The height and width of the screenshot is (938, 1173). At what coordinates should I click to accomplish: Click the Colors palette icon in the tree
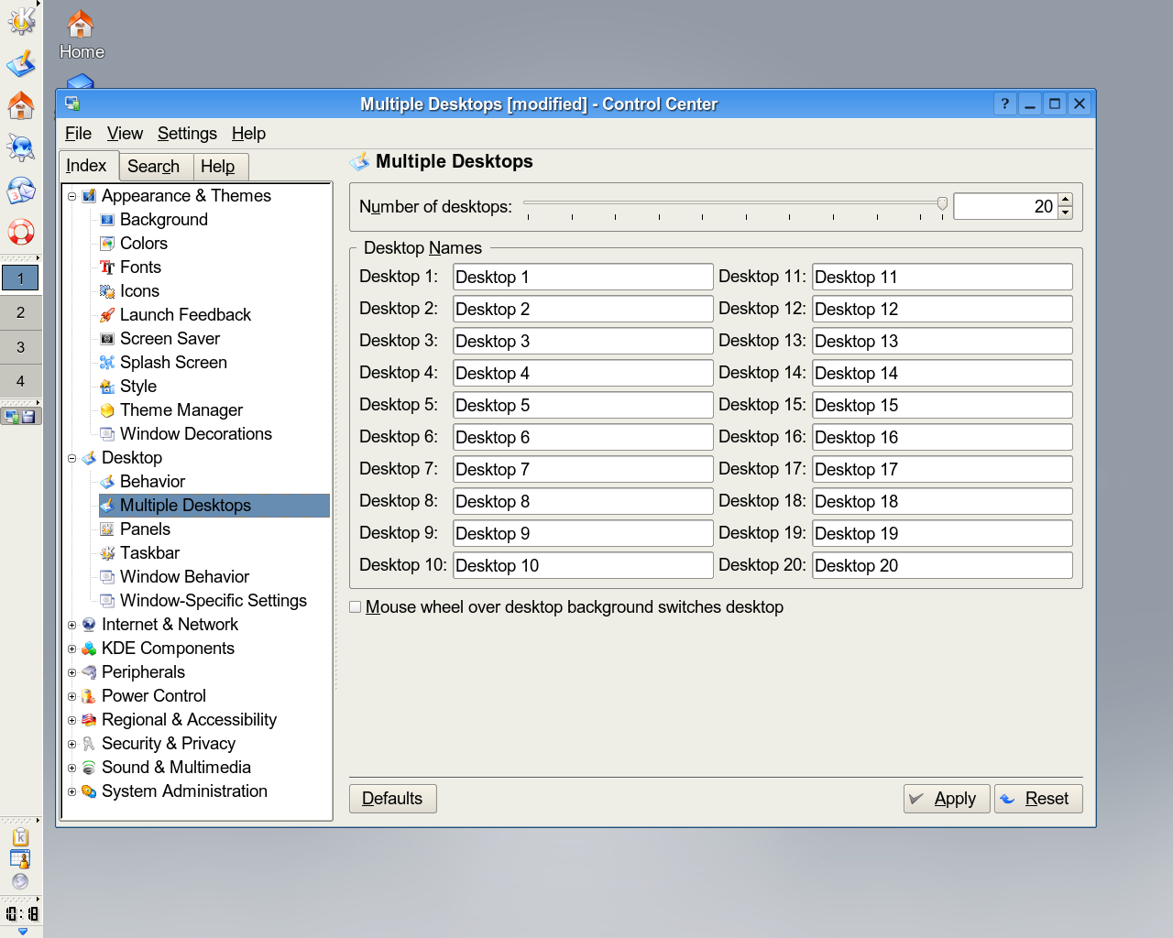coord(107,244)
